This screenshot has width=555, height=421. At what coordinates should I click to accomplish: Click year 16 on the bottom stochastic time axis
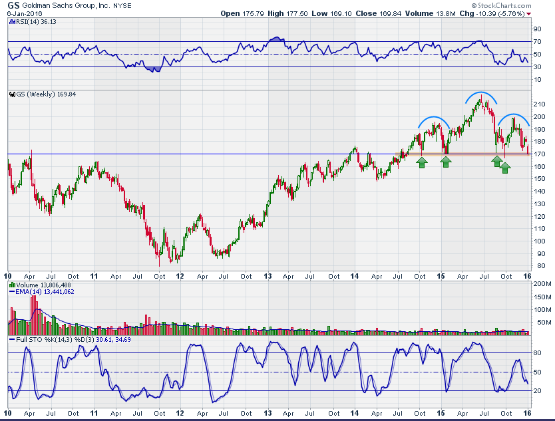click(528, 413)
